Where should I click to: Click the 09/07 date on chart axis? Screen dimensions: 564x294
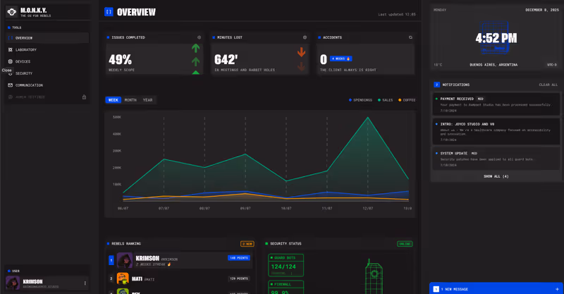pos(245,209)
